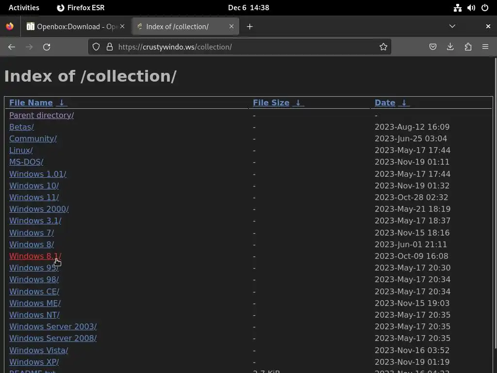Open the Windows 10 folder

34,186
